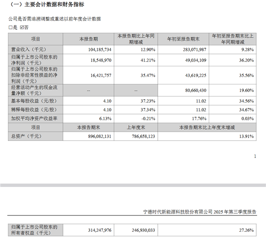266x238 pixels.
Task: Select header cell 本报告期比上年同期增减
Action: coord(136,39)
